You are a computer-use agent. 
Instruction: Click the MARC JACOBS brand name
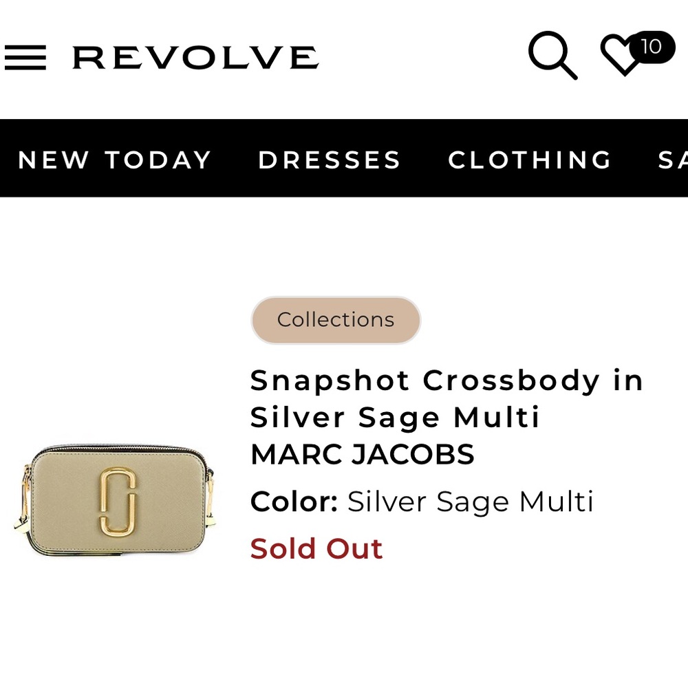coord(363,454)
